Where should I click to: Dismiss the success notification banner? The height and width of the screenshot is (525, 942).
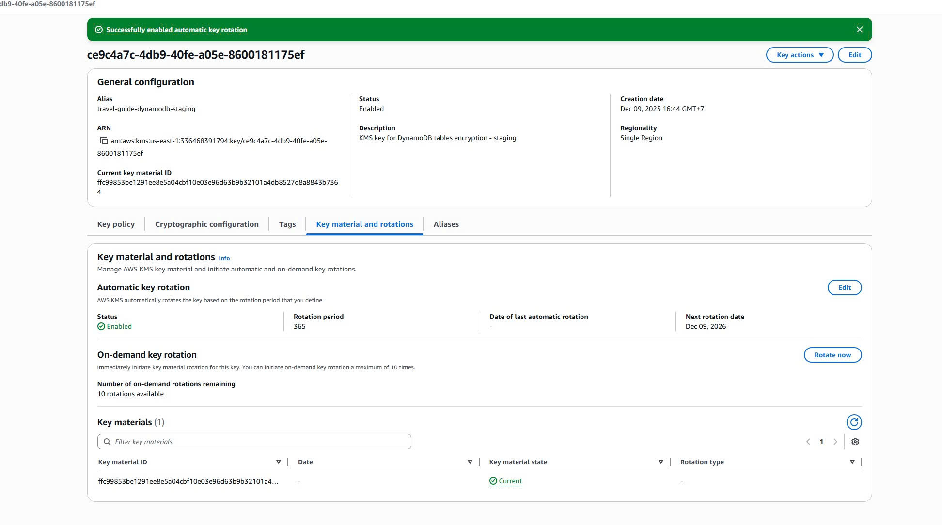[859, 30]
